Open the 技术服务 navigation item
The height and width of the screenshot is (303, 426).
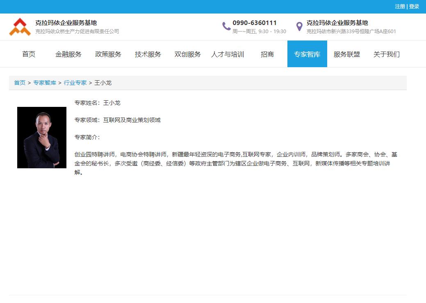pos(148,54)
